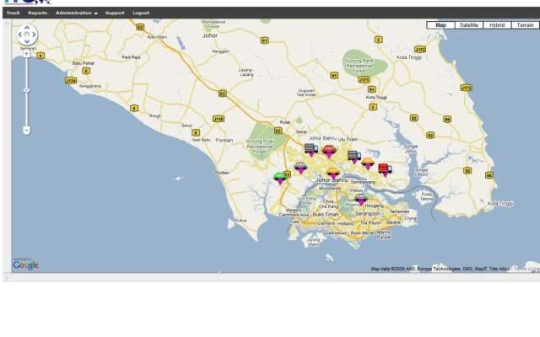Pan the map down with the arrow
The width and height of the screenshot is (540, 337).
(27, 42)
